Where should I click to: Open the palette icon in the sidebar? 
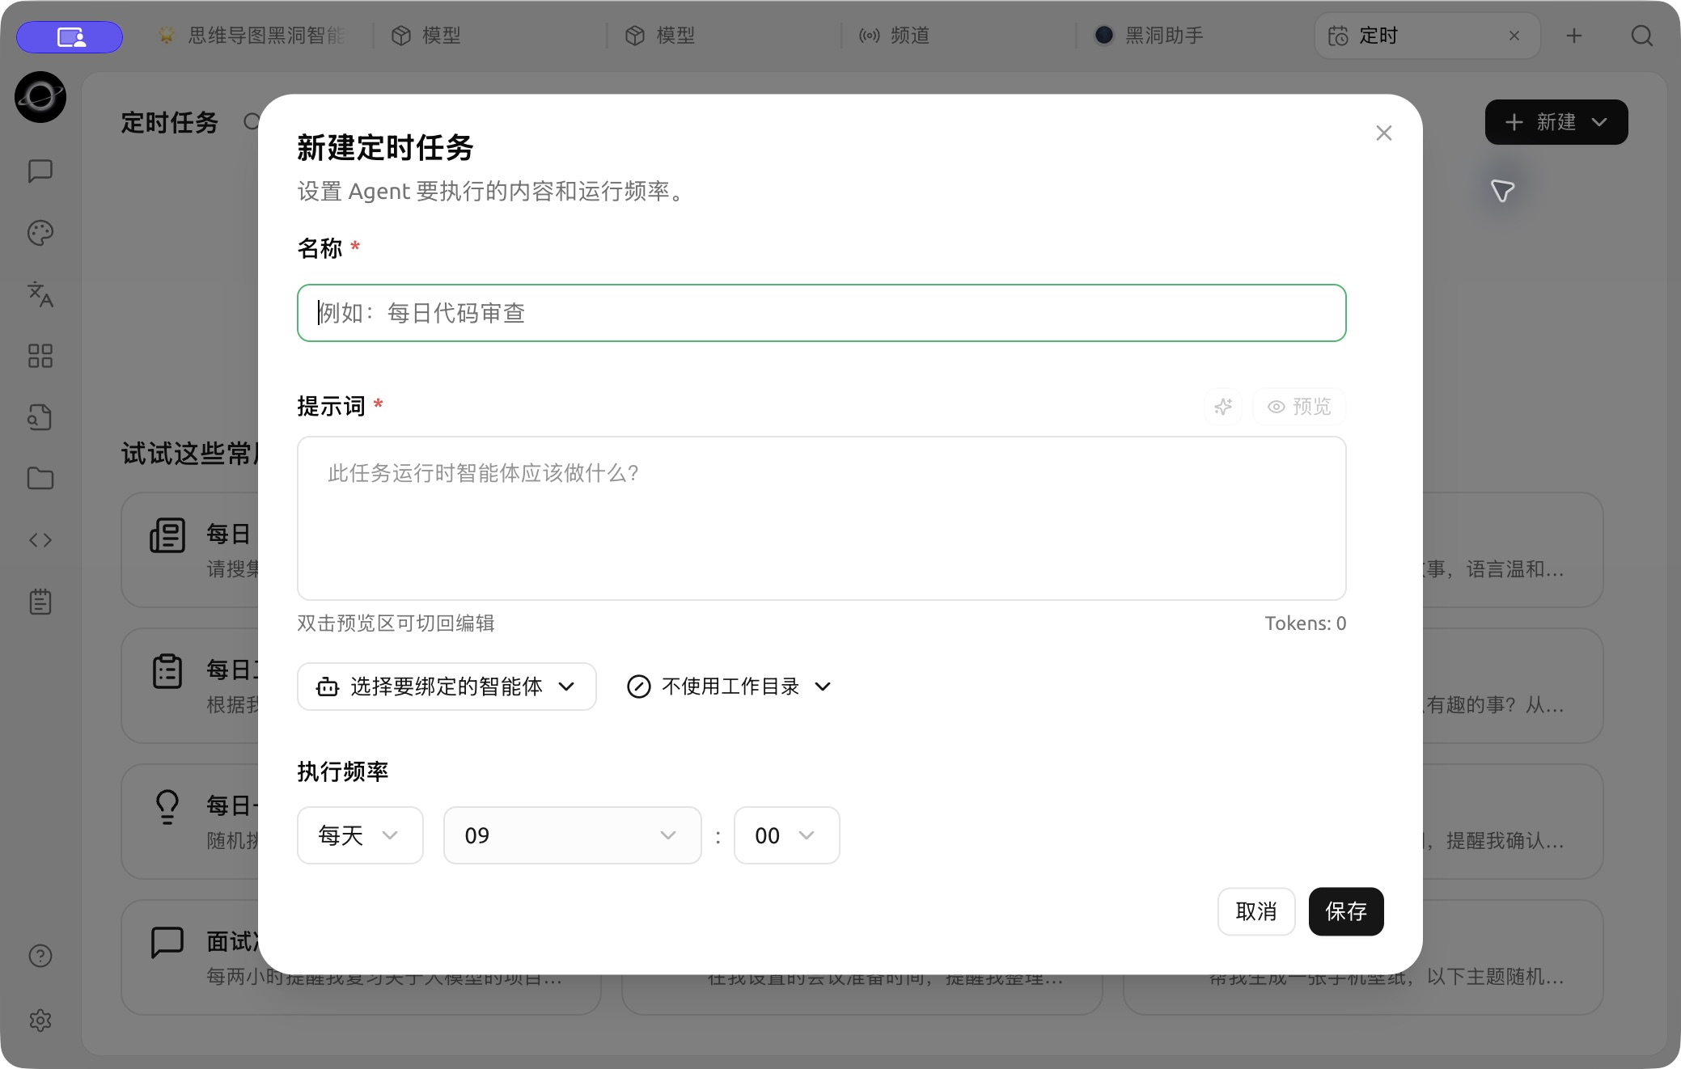pos(40,233)
